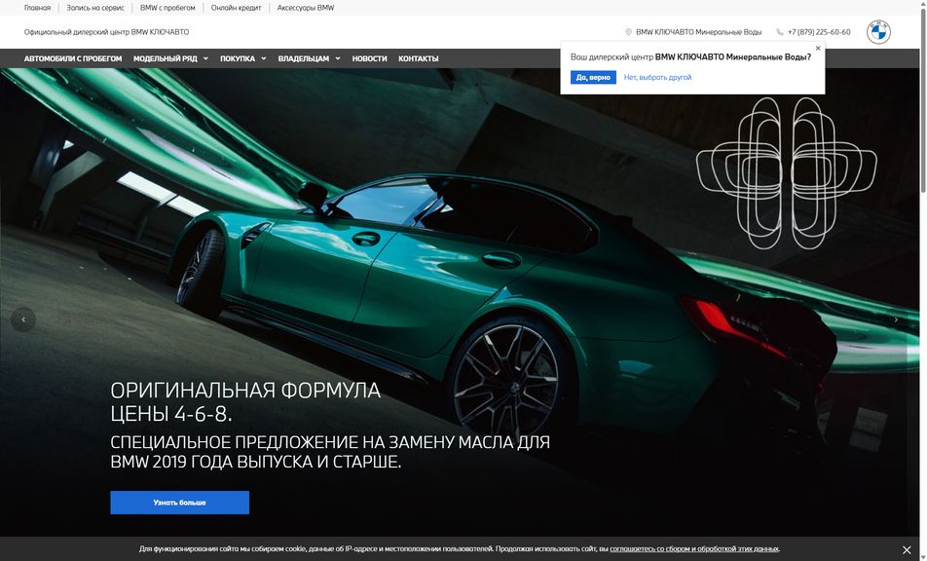Viewport: 927px width, 561px height.
Task: Go to the Контакты page
Action: point(419,58)
